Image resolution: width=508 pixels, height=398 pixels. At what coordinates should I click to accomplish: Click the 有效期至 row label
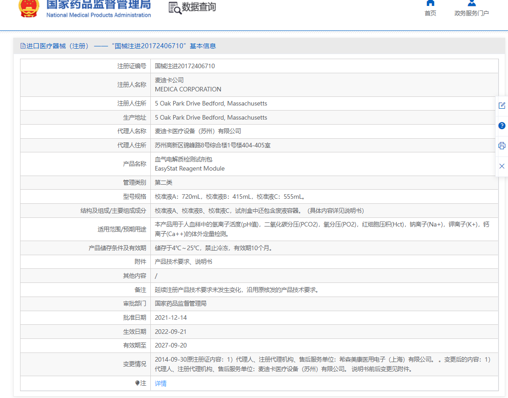pos(134,346)
